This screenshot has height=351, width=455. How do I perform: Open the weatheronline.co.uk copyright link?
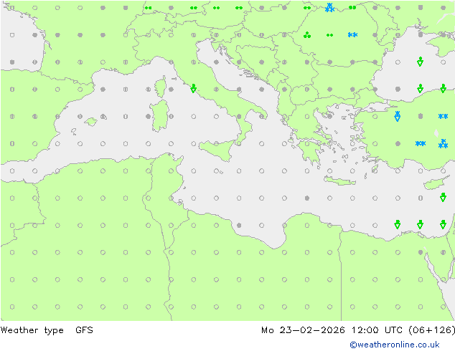pyautogui.click(x=395, y=345)
